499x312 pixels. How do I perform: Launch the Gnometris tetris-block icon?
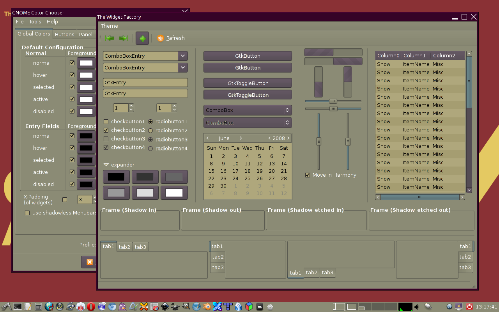[x=227, y=307]
